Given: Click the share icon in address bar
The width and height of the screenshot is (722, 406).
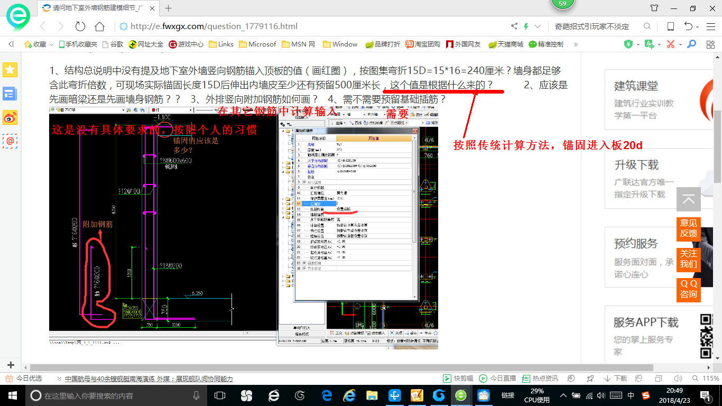Looking at the screenshot, I should pyautogui.click(x=514, y=26).
